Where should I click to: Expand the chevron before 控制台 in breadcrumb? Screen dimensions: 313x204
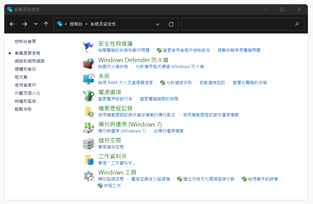[66, 24]
